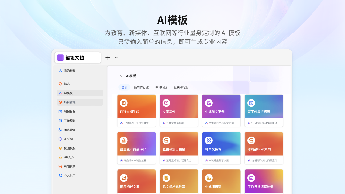Click the 精选 heart icon in sidebar

[x=60, y=84]
